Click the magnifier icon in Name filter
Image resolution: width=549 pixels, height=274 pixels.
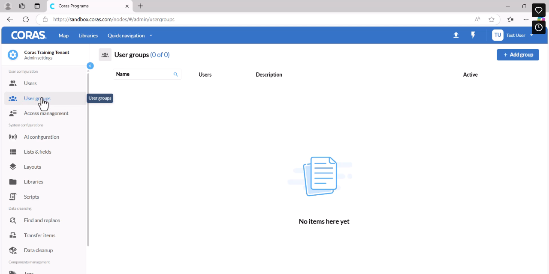(x=175, y=74)
